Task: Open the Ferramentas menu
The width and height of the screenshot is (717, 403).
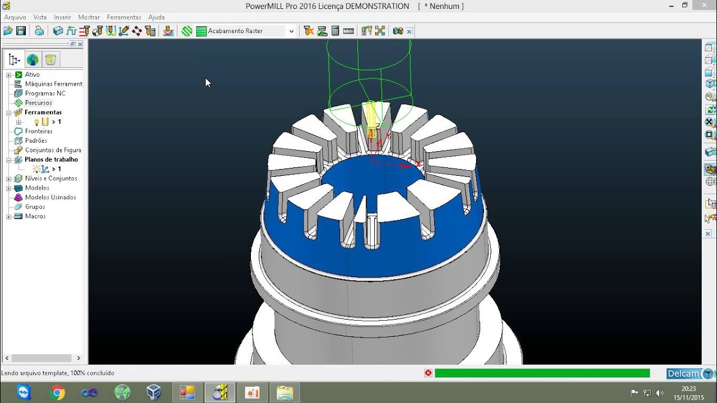Action: coord(124,17)
